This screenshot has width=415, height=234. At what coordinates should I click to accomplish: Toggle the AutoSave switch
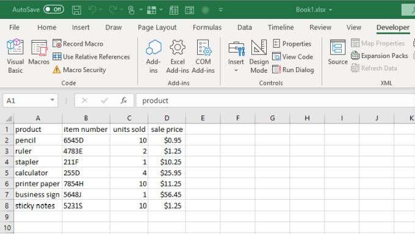[54, 10]
